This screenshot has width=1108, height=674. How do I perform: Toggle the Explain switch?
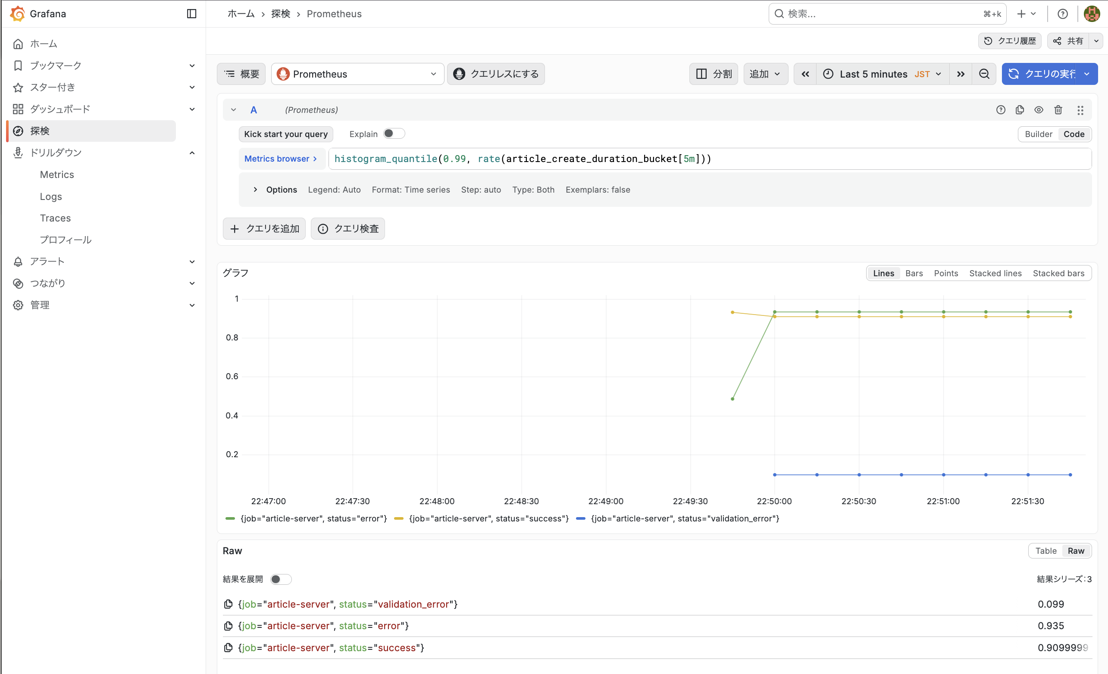pyautogui.click(x=394, y=134)
